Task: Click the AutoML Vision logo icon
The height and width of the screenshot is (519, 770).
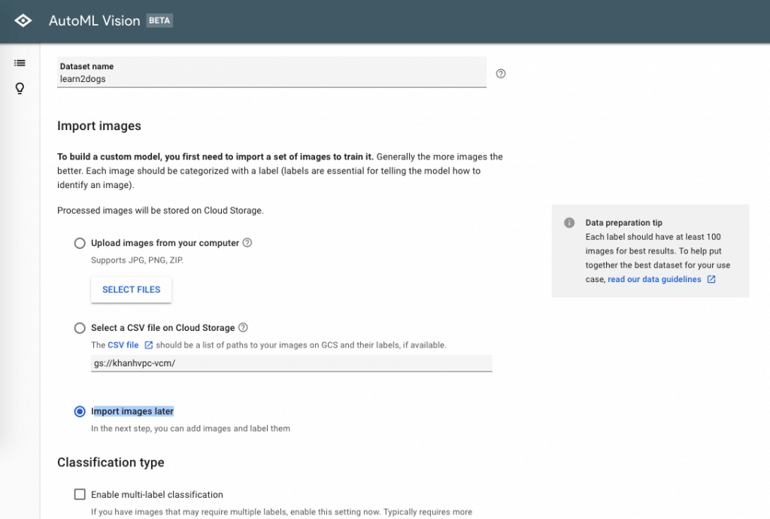Action: click(23, 21)
